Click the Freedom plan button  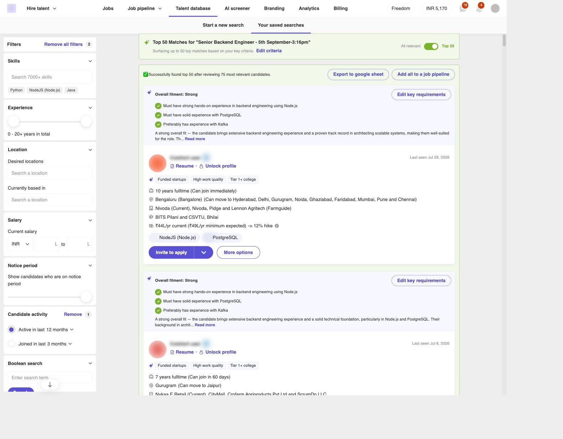401,9
